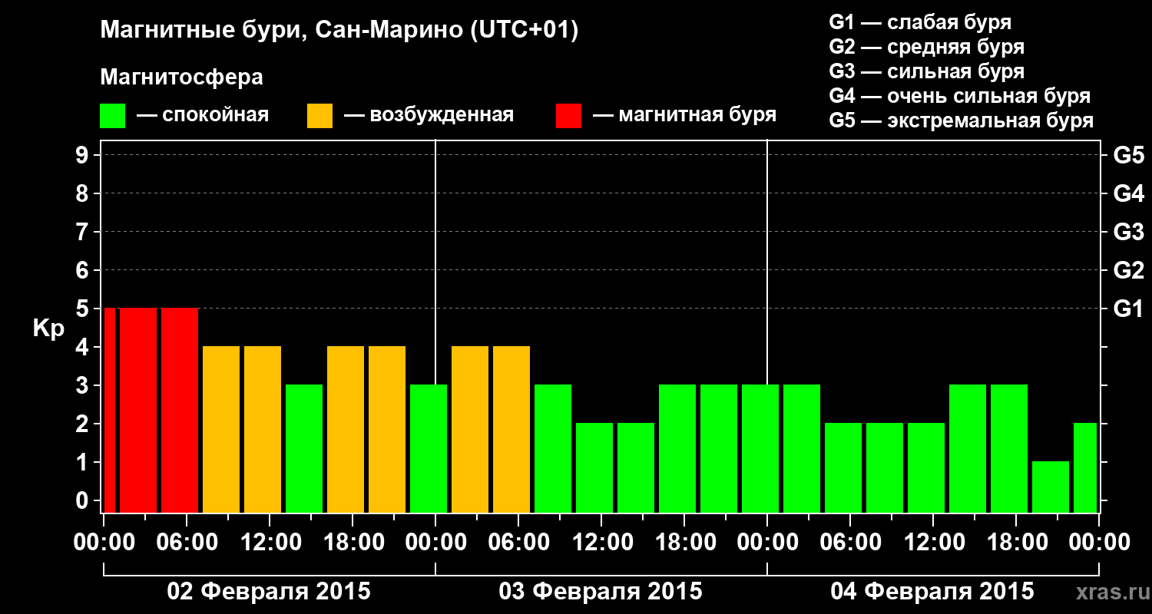Click '18:00' time label above 02 Февраля

point(353,542)
